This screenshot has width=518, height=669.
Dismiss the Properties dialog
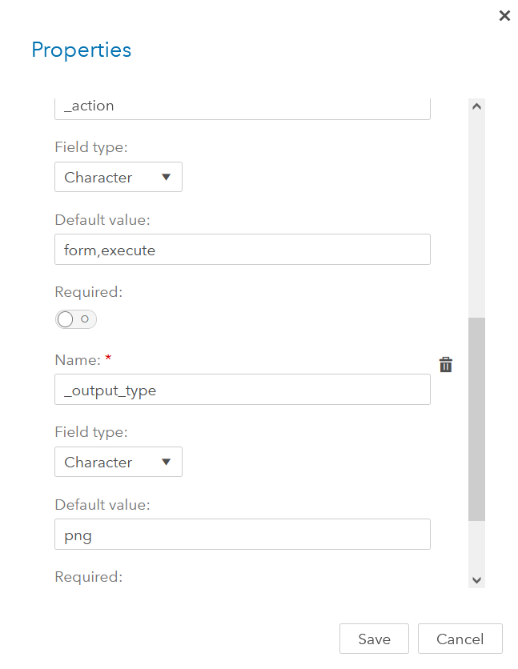[x=504, y=15]
